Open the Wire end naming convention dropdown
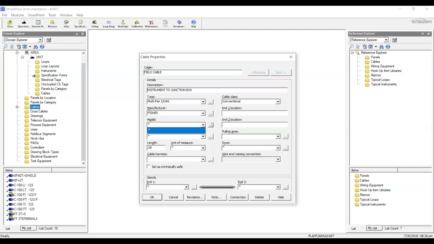The image size is (434, 244). 278,159
